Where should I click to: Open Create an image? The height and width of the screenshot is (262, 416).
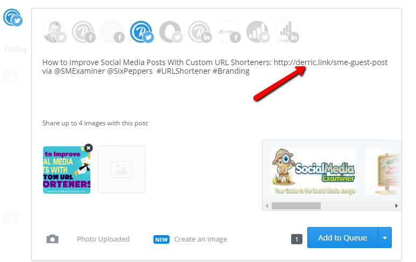201,239
